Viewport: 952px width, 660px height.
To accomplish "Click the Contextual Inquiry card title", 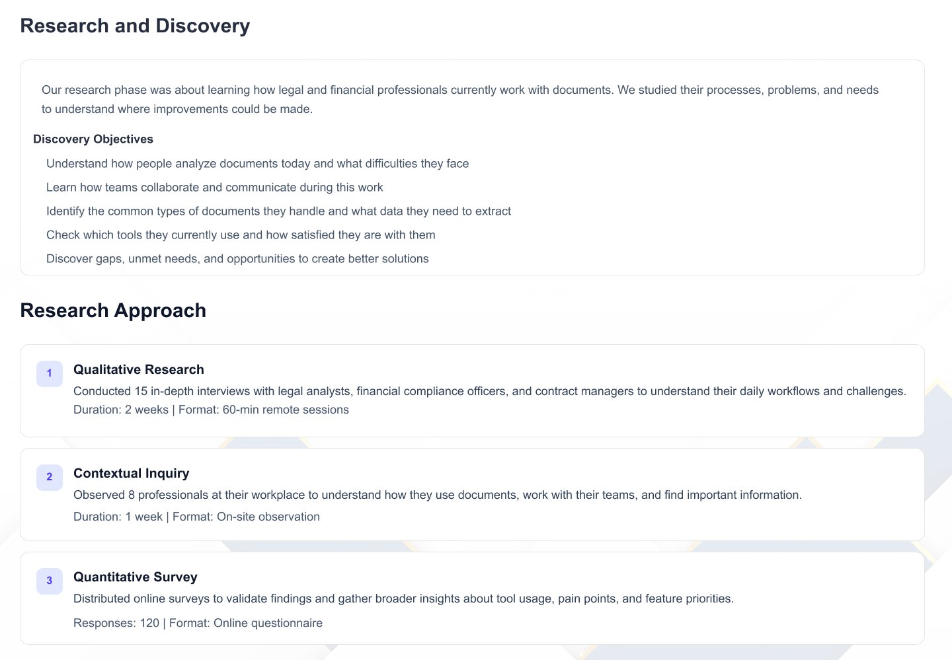I will click(x=132, y=474).
